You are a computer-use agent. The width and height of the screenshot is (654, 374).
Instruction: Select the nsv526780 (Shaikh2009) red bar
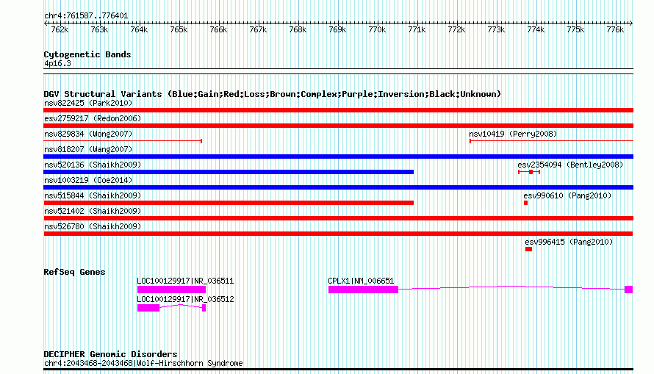pos(338,234)
